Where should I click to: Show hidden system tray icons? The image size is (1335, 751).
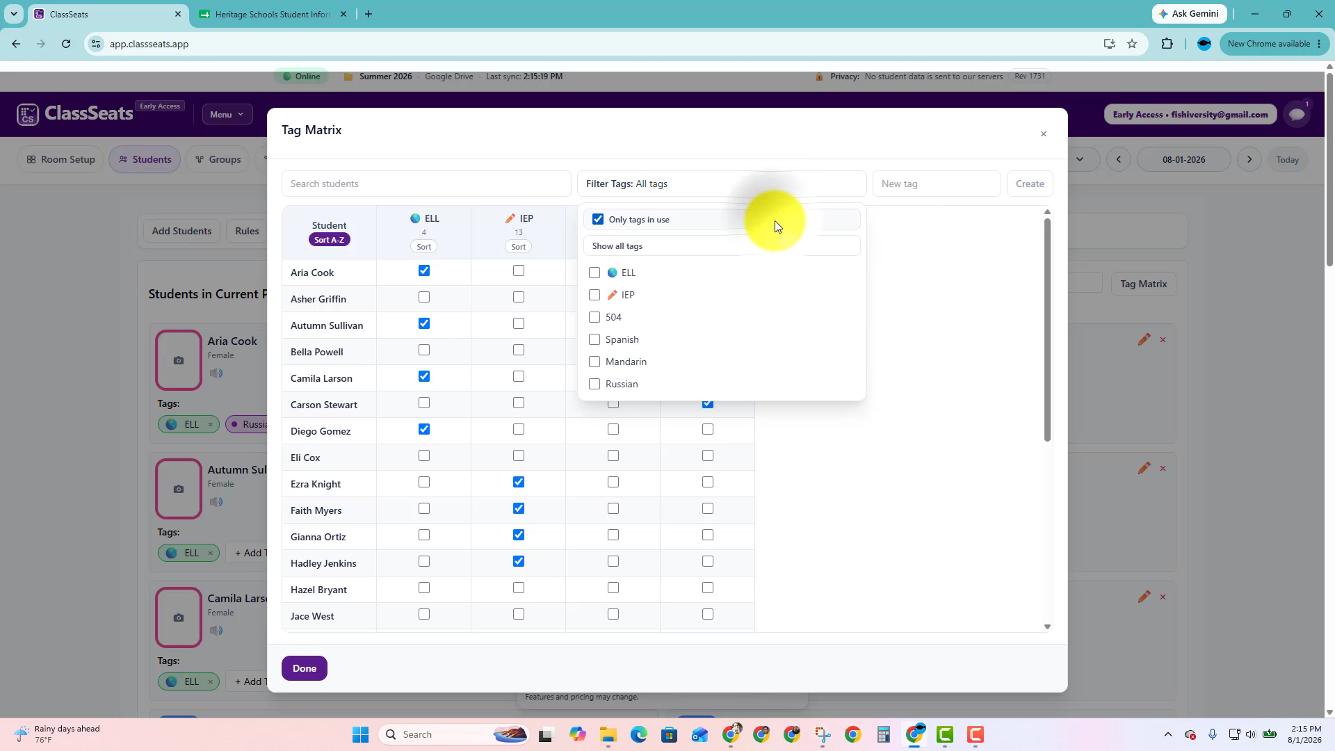1168,735
